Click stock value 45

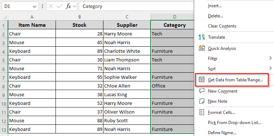click(79, 42)
